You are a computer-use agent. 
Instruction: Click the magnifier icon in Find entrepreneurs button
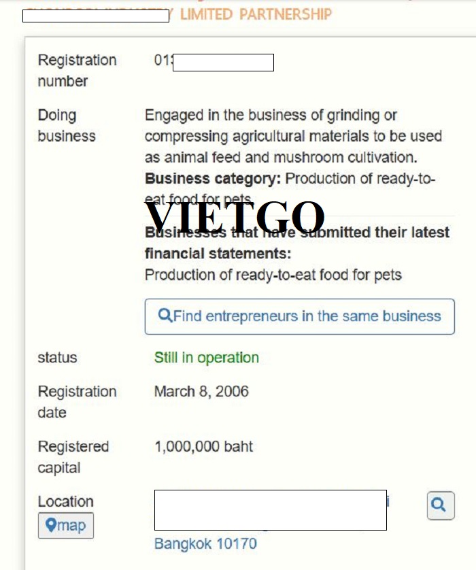pos(165,316)
